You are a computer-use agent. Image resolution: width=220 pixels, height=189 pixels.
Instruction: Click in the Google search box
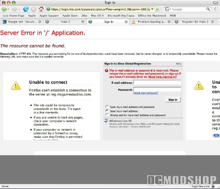click(189, 9)
